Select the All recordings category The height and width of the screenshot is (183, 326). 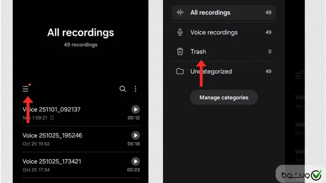coord(210,13)
